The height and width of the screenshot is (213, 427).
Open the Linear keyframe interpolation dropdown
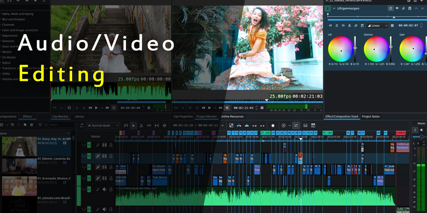tap(377, 26)
